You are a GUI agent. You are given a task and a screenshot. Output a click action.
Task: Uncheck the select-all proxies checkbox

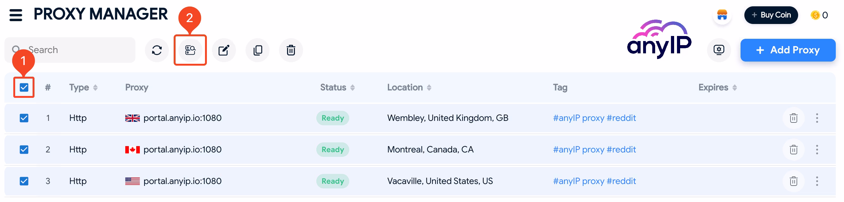coord(24,87)
